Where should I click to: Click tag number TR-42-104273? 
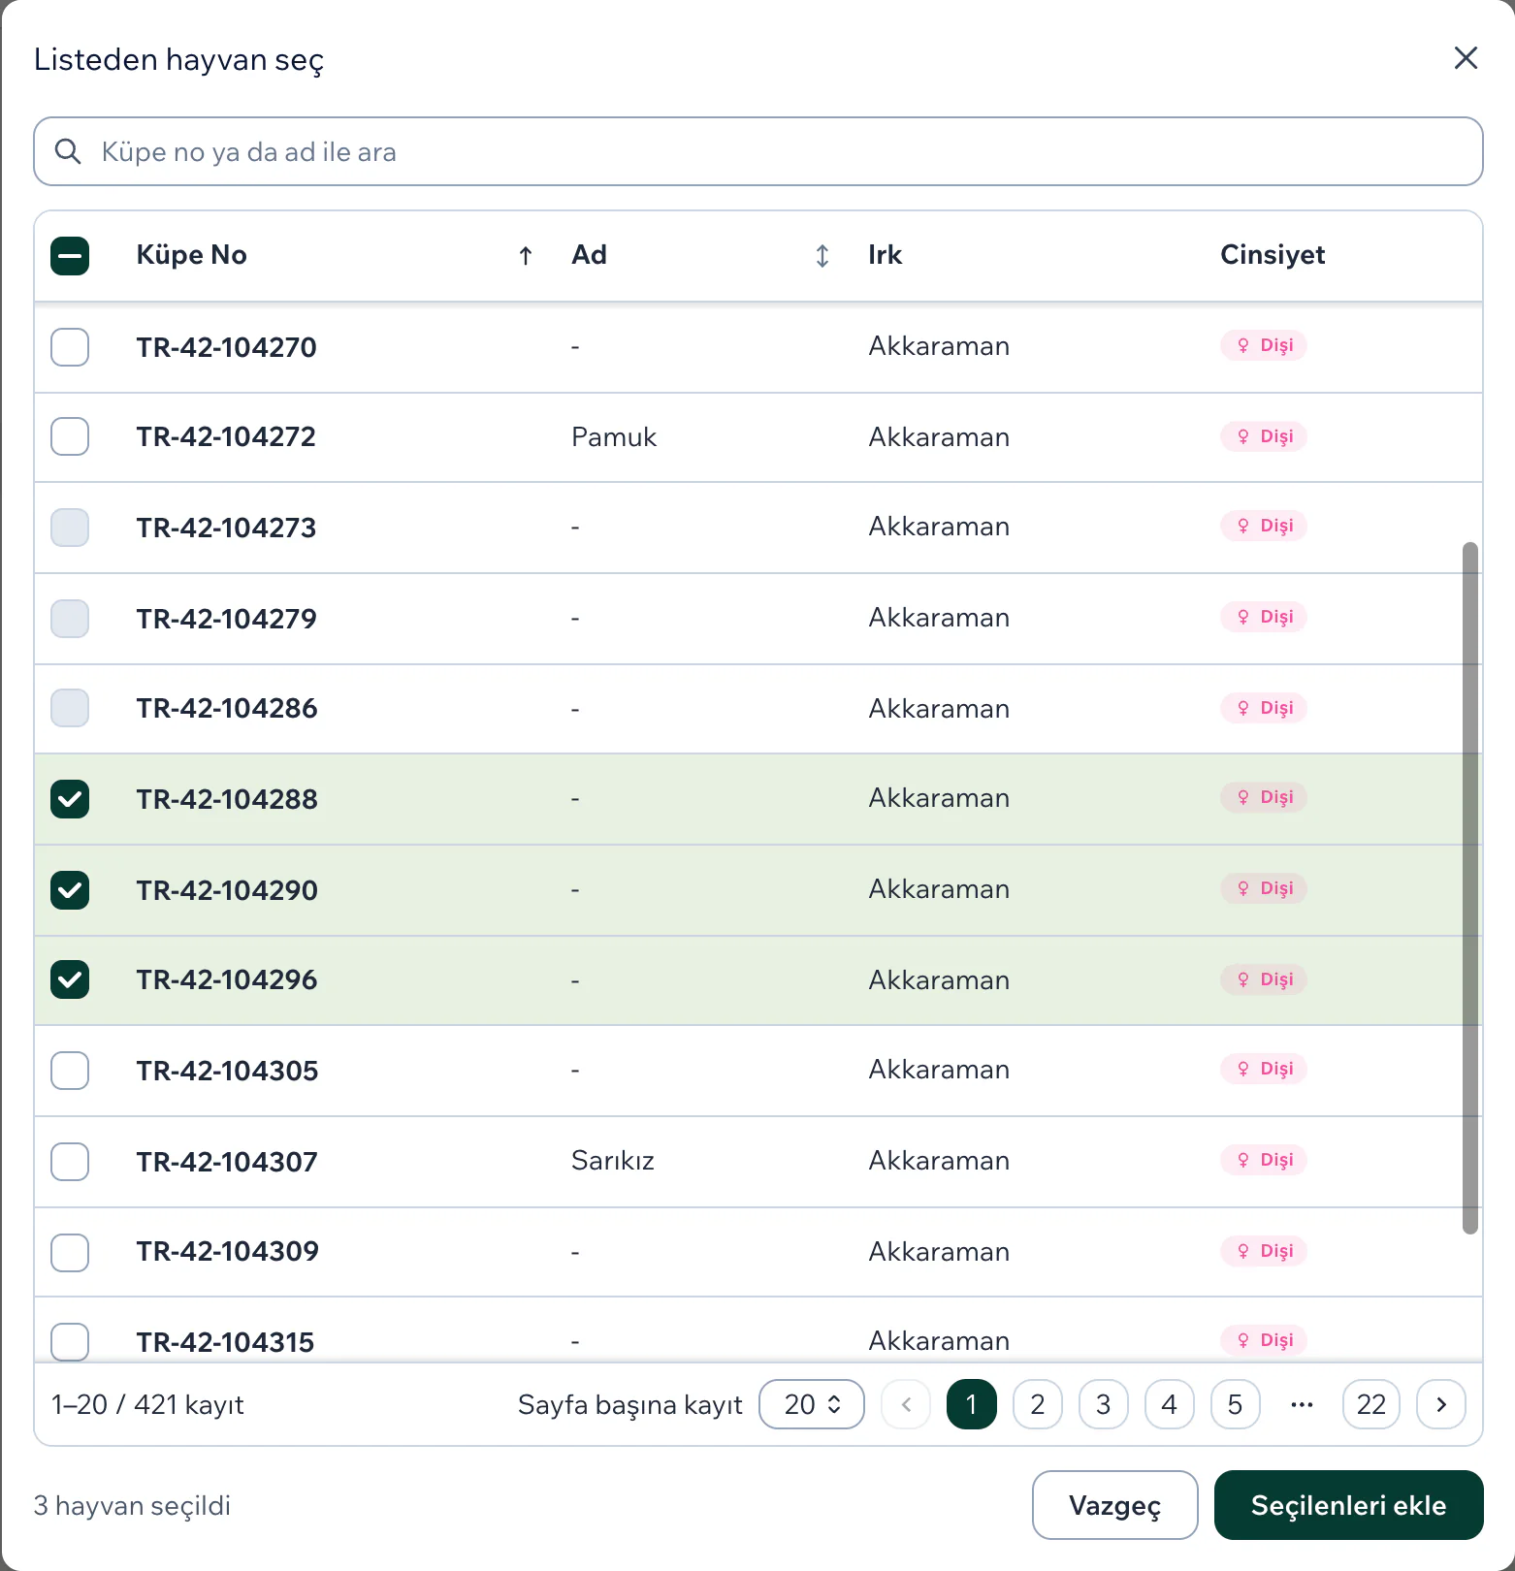click(226, 528)
